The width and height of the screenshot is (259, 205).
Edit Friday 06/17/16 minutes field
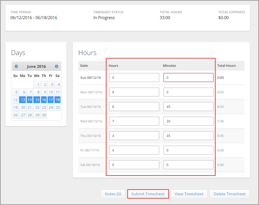tap(188, 150)
